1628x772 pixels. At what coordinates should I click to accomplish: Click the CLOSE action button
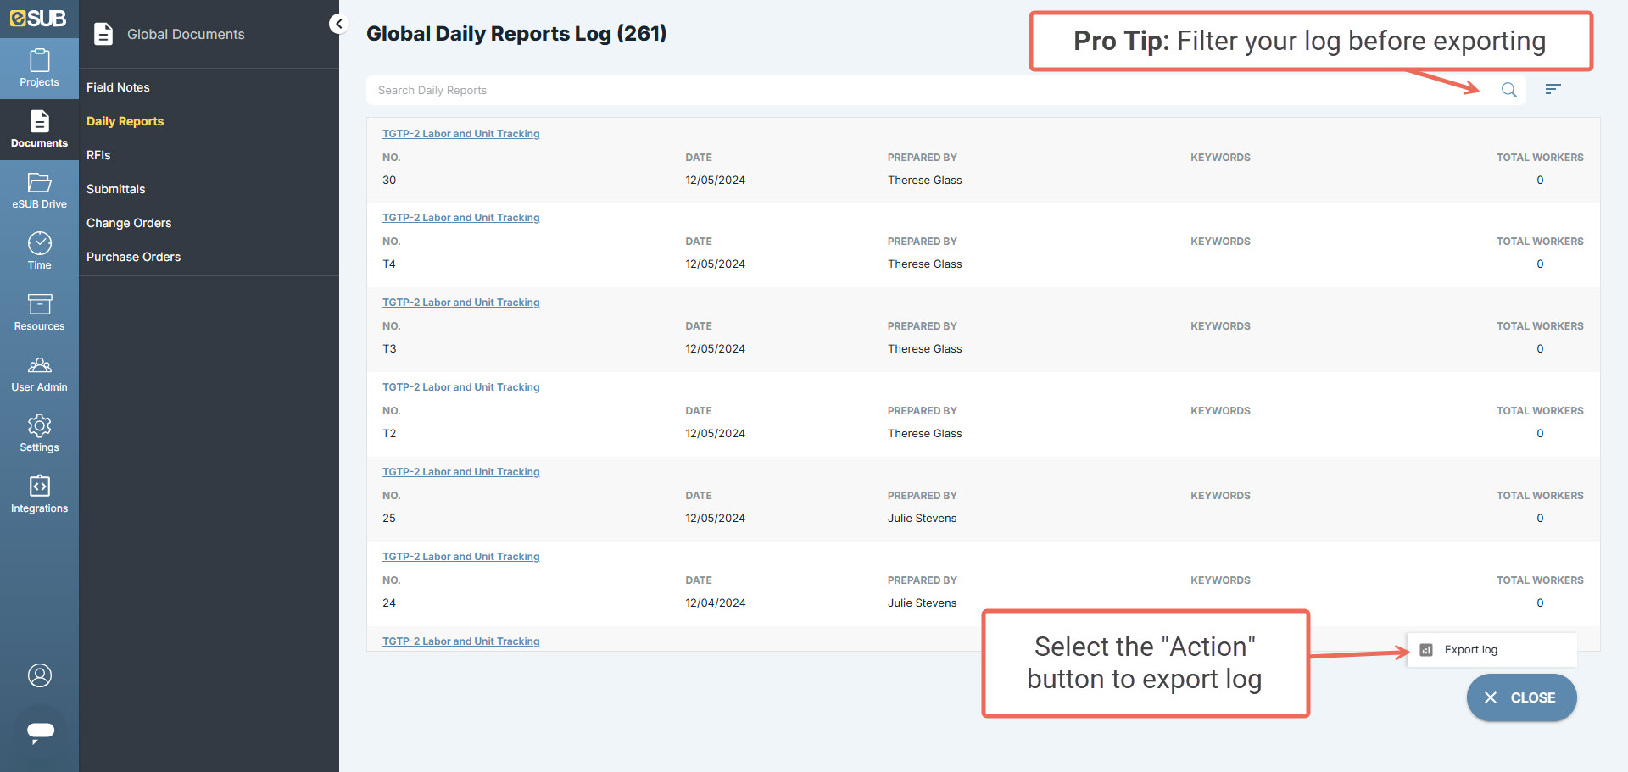click(1521, 697)
